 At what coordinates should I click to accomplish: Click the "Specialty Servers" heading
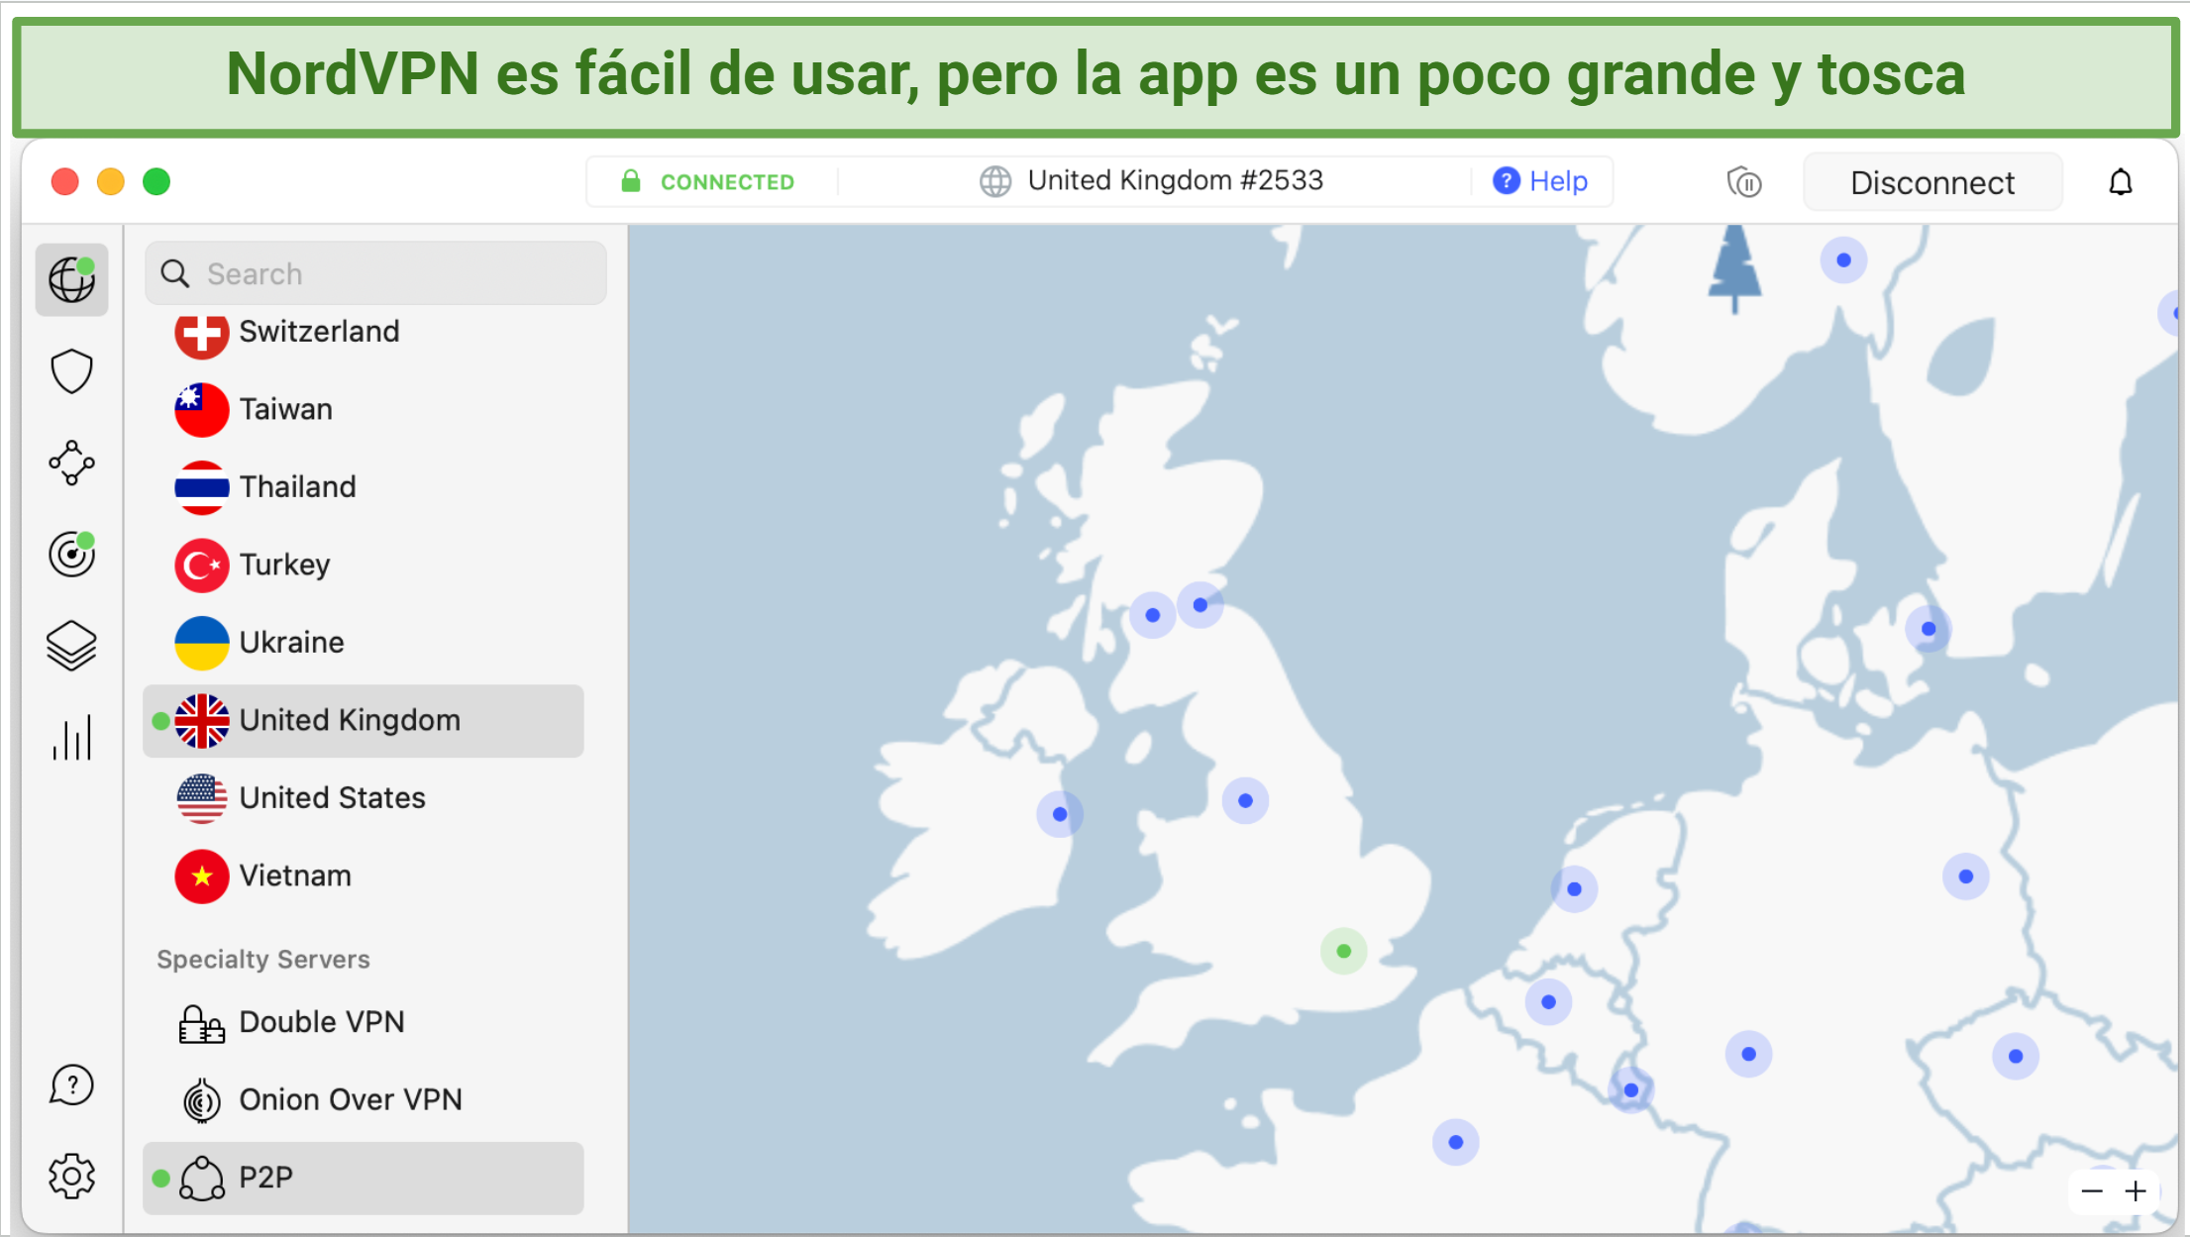[262, 959]
